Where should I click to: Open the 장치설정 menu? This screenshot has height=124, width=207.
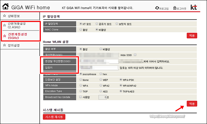pos(14,45)
